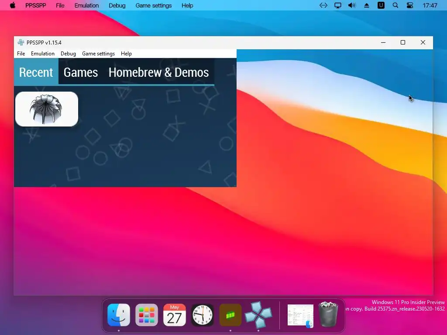The height and width of the screenshot is (335, 447).
Task: Open Game settings menu in PPSSPP window
Action: coord(98,54)
